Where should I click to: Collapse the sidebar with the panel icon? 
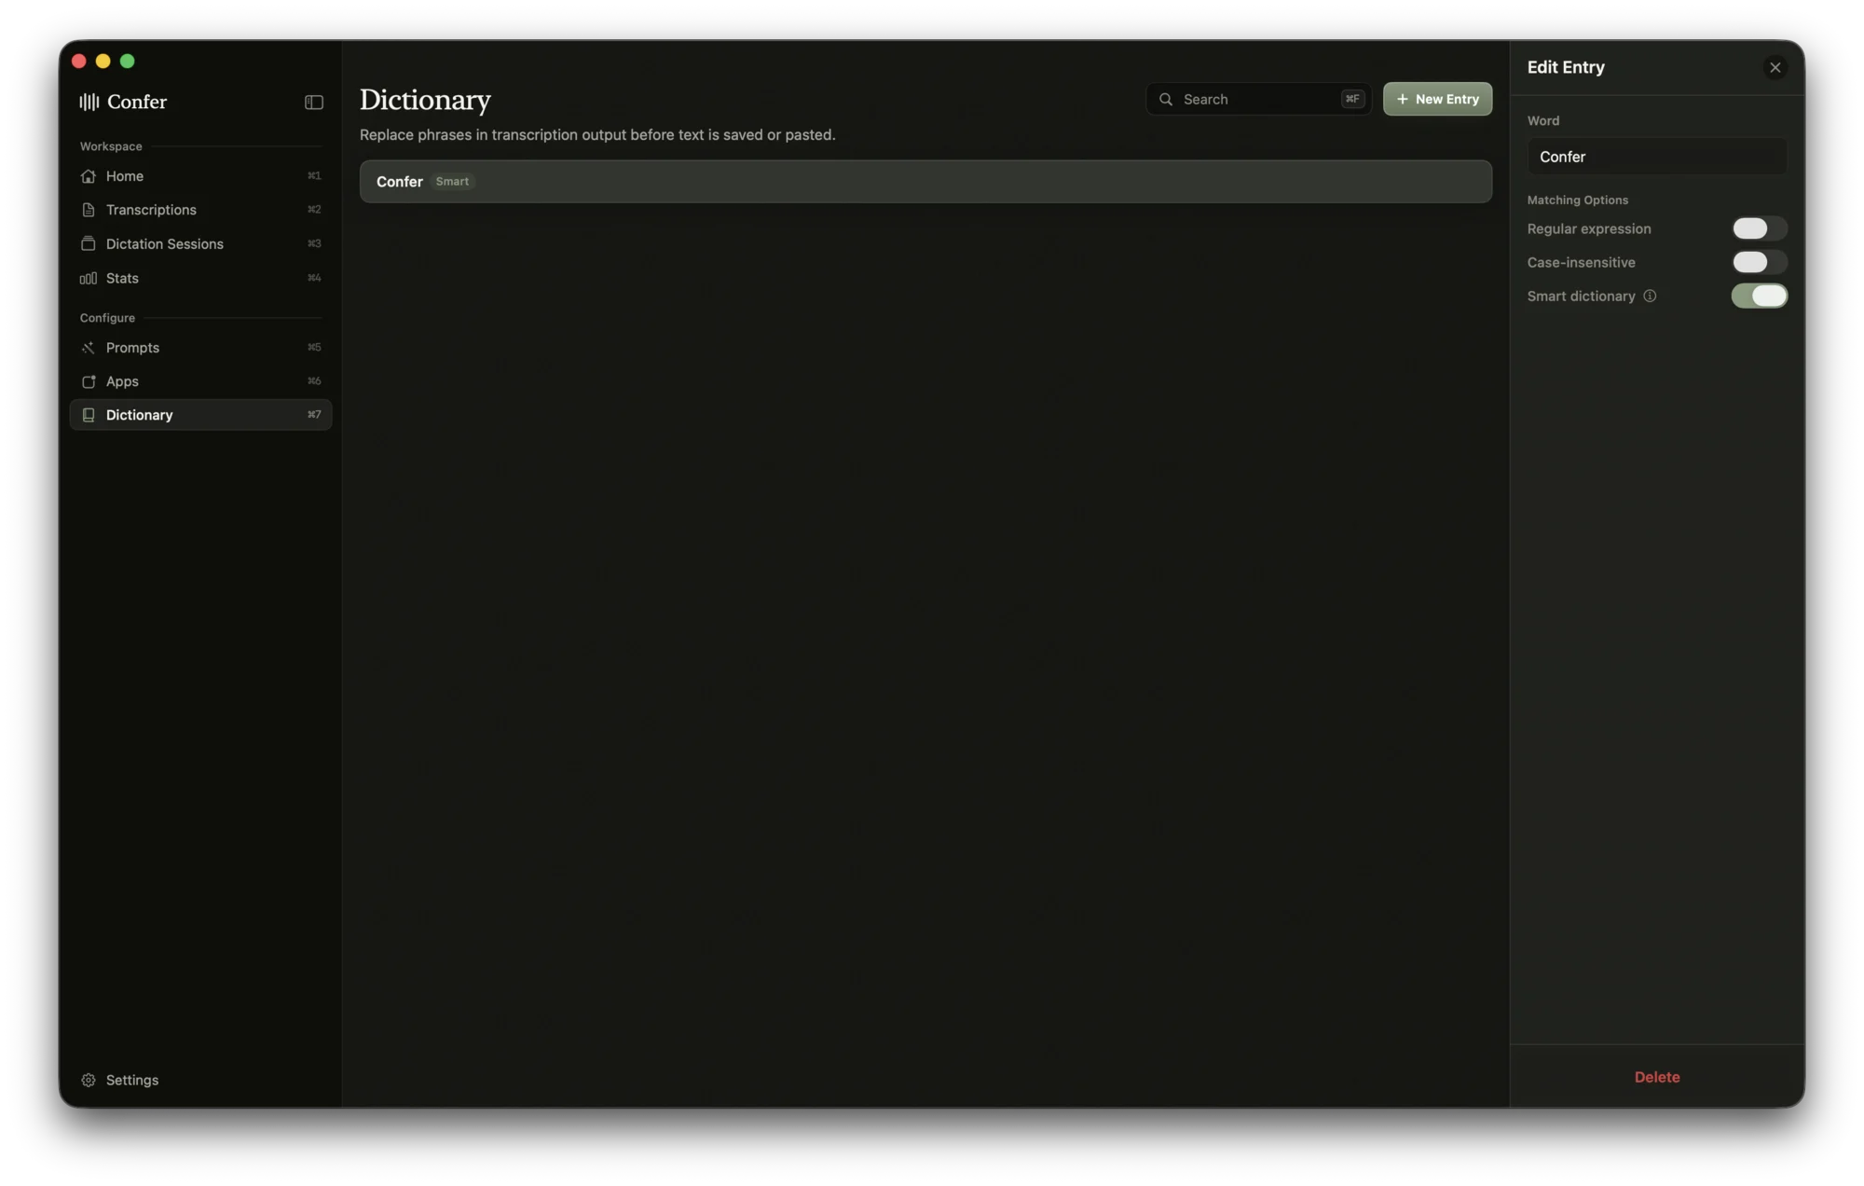click(313, 103)
